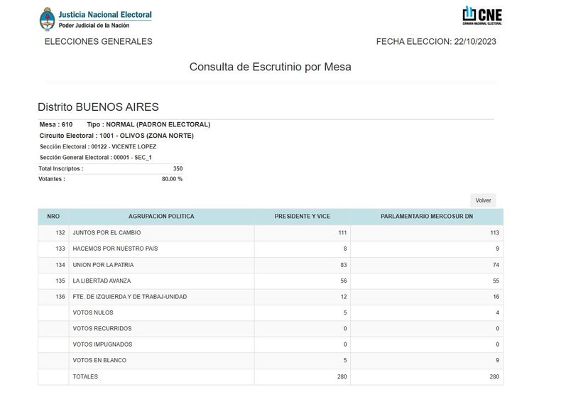Click 'TOTALES' row label

pyautogui.click(x=85, y=376)
